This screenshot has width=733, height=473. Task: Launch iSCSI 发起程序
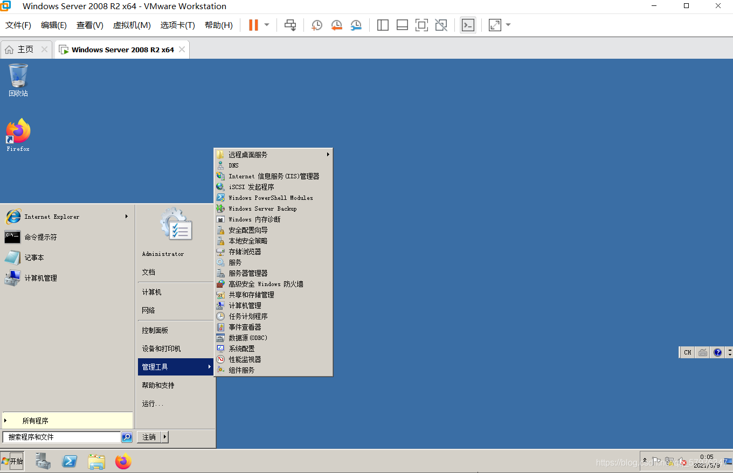(273, 187)
